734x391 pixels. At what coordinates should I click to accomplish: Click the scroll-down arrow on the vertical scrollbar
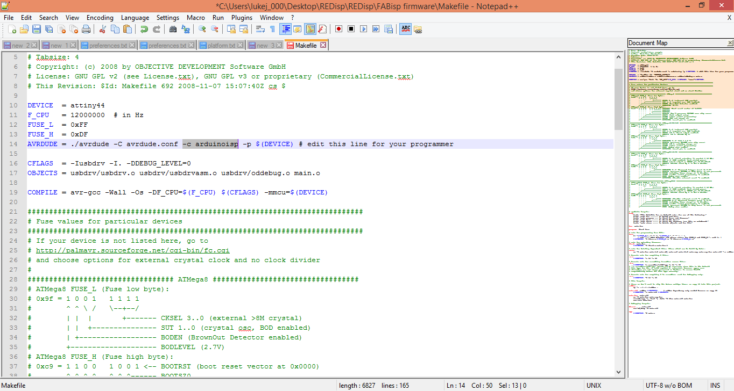click(x=618, y=372)
